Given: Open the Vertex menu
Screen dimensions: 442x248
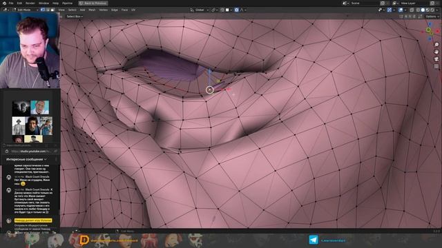Looking at the screenshot, I should point(103,10).
